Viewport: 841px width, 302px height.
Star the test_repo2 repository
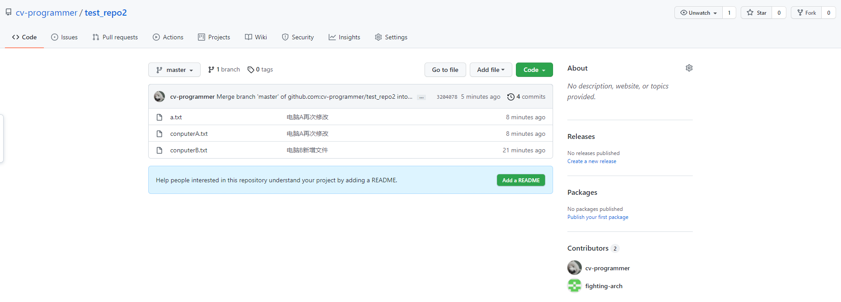pos(756,13)
